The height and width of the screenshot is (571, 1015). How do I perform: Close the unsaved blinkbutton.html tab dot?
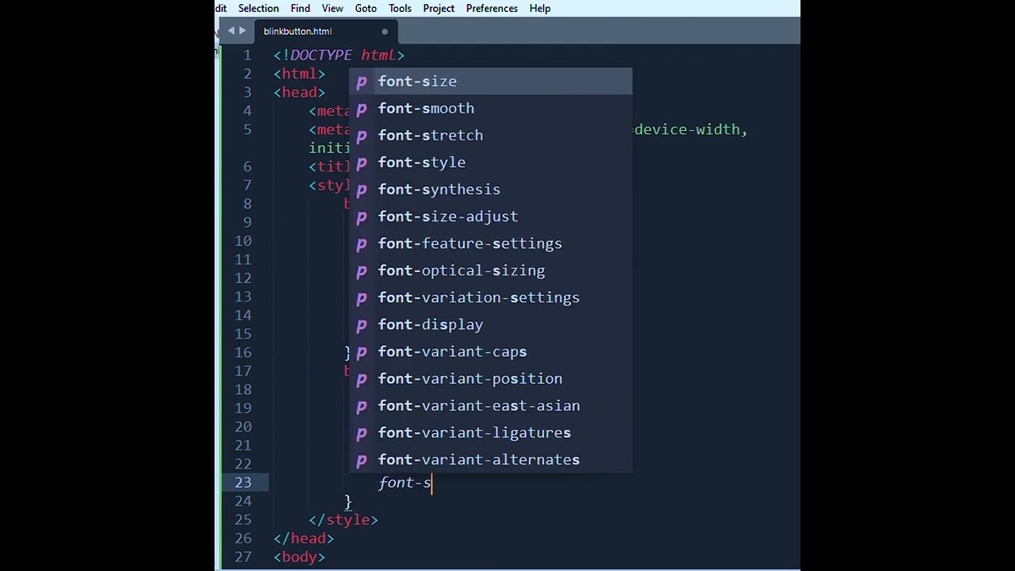tap(385, 32)
